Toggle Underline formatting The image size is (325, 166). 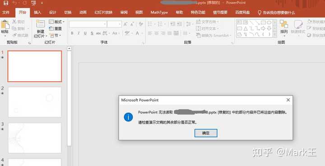pos(85,33)
